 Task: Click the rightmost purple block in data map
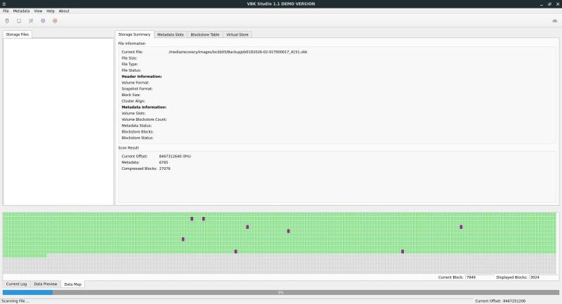(x=462, y=227)
